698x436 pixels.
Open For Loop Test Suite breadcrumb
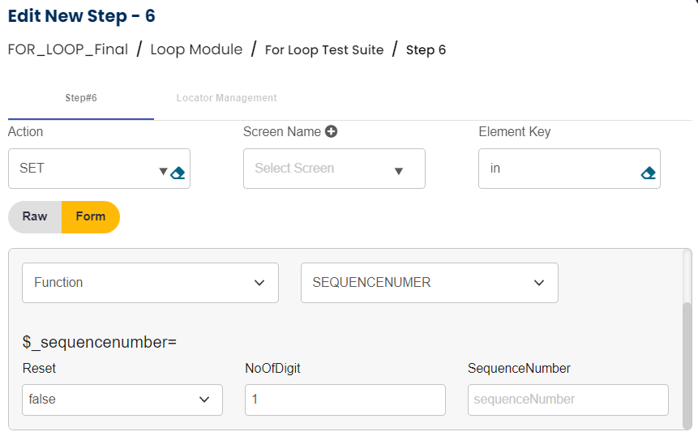[x=324, y=50]
